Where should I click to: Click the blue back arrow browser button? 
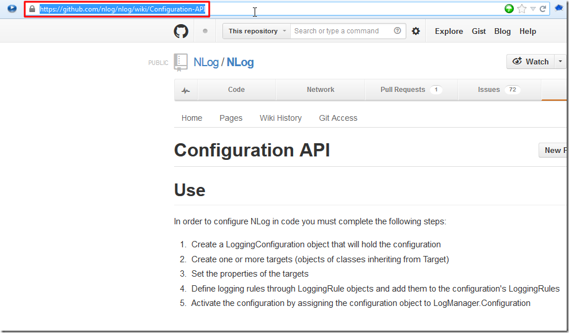click(12, 9)
